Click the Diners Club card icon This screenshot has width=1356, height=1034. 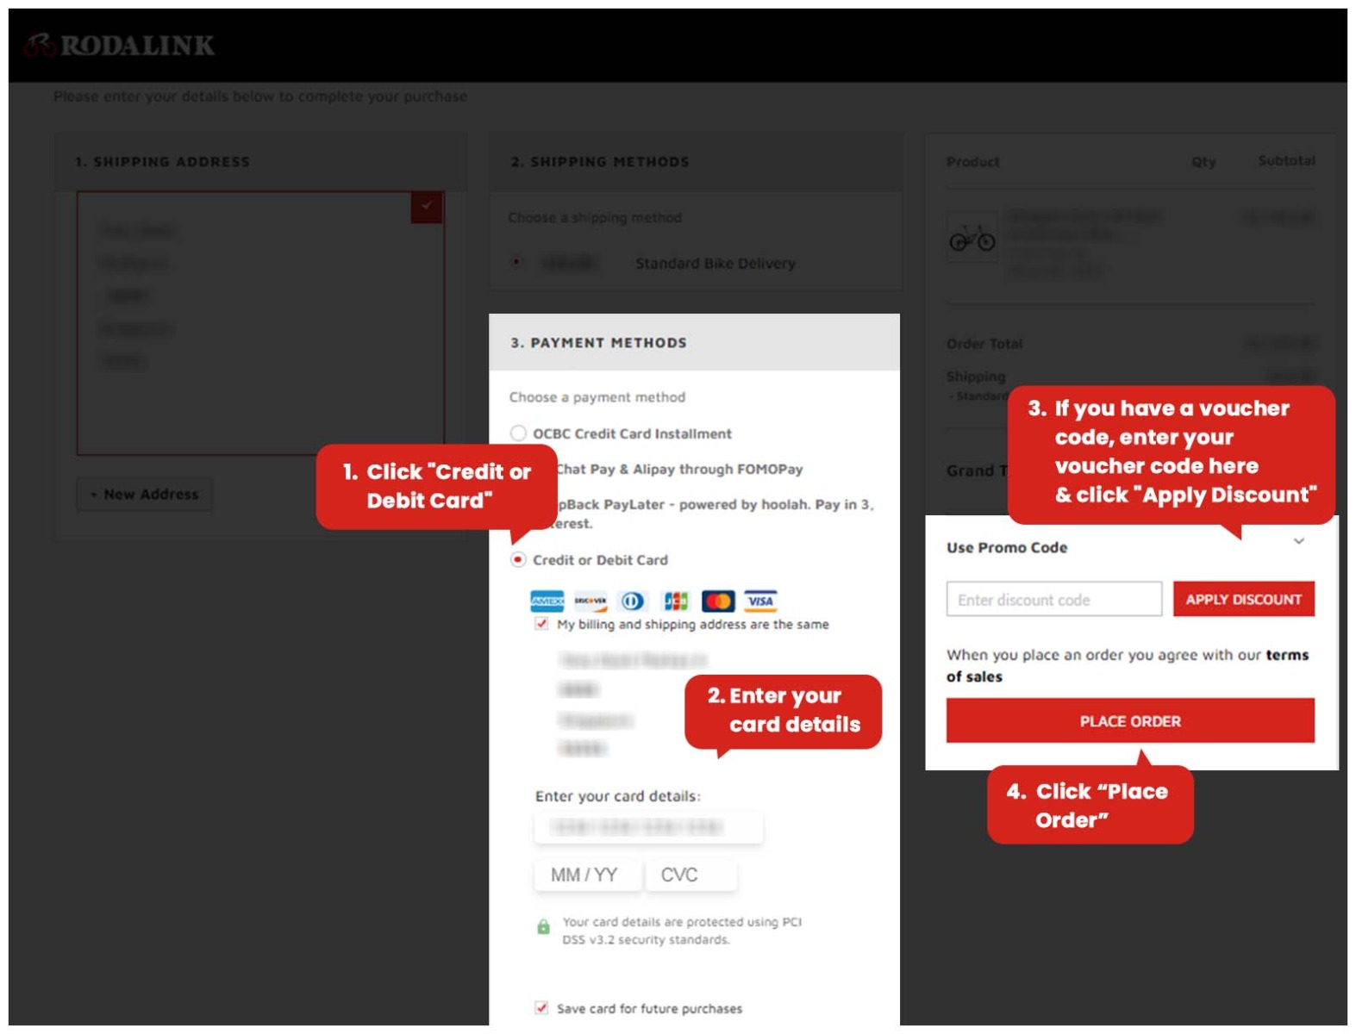click(632, 601)
